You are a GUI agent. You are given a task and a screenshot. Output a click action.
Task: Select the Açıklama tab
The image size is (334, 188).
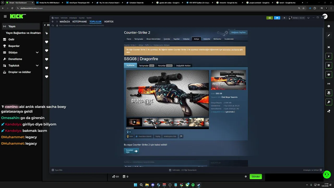(130, 65)
